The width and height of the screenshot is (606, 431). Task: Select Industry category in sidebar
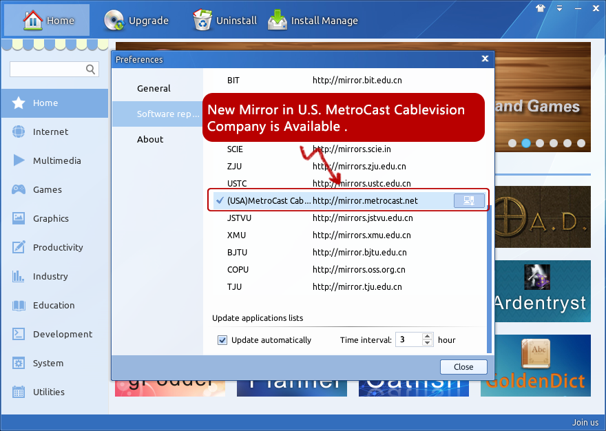pyautogui.click(x=54, y=276)
